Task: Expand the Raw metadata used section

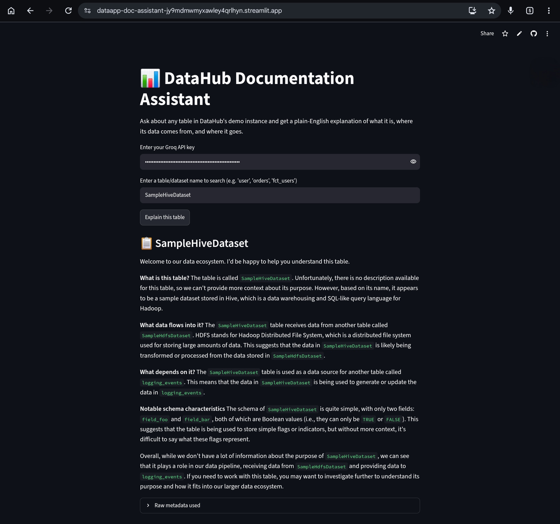Action: click(x=280, y=505)
